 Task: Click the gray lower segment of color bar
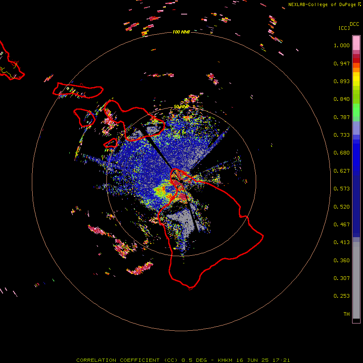356,280
